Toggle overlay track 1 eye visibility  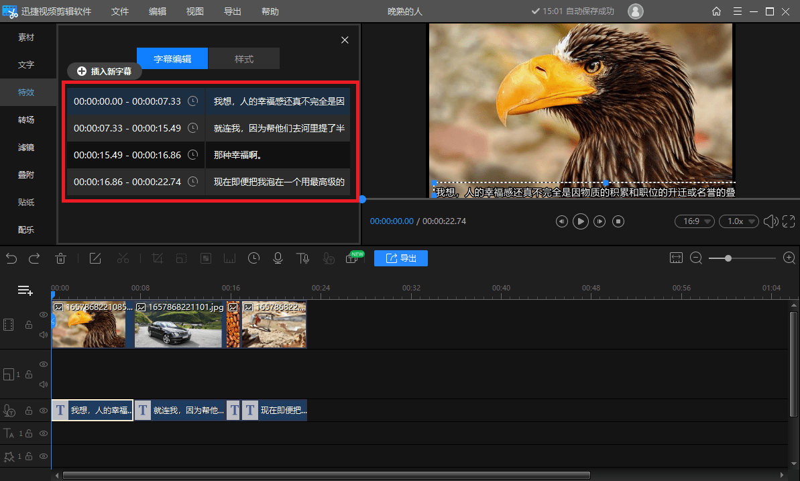pos(44,364)
